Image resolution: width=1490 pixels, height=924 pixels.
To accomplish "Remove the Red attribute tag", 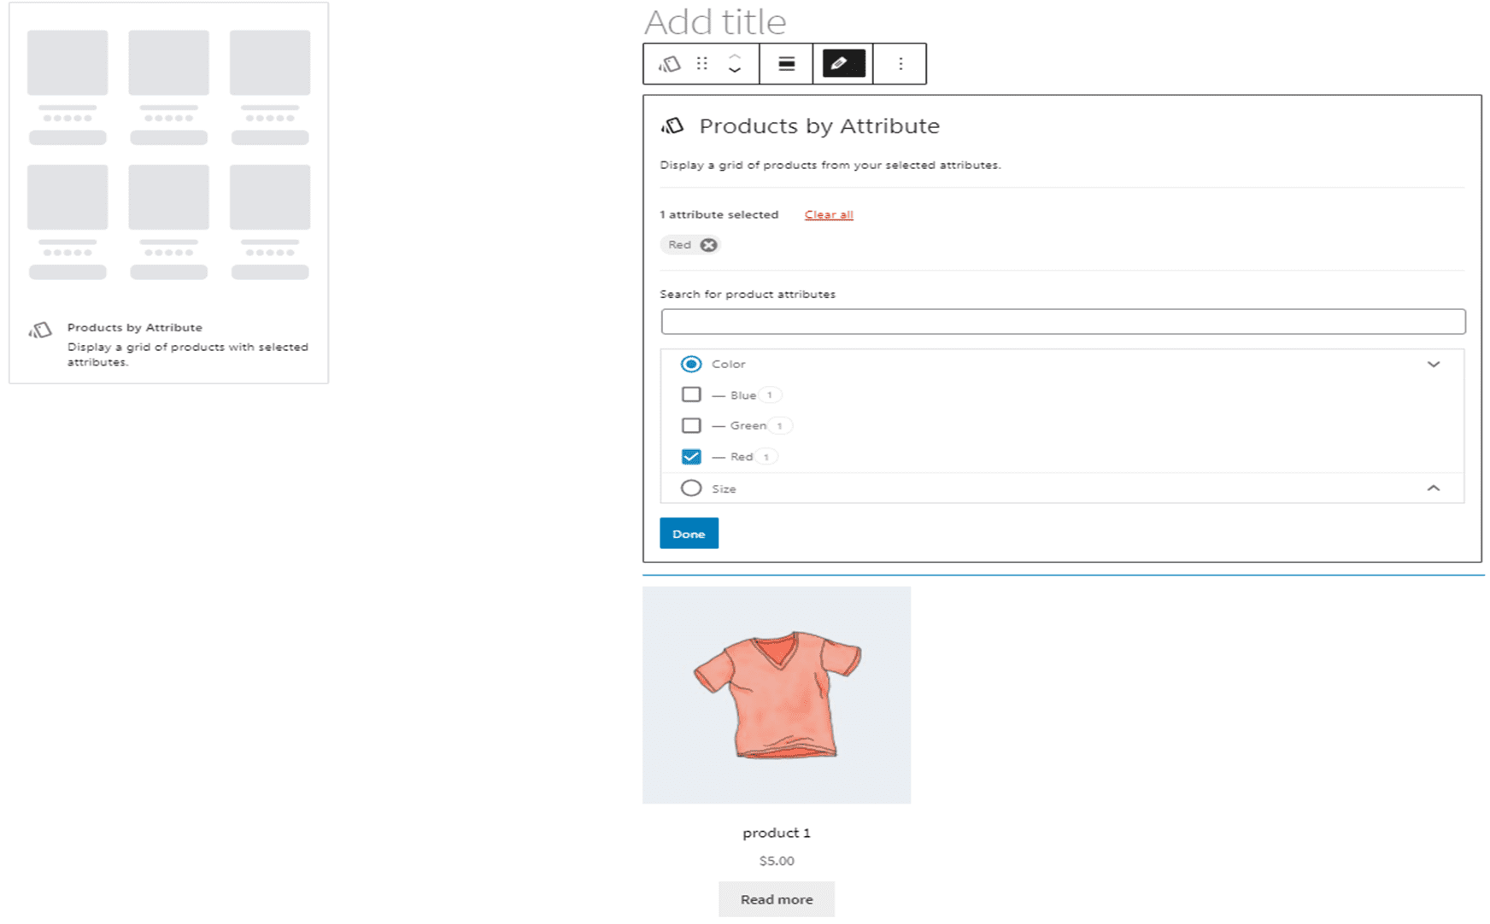I will [x=708, y=245].
